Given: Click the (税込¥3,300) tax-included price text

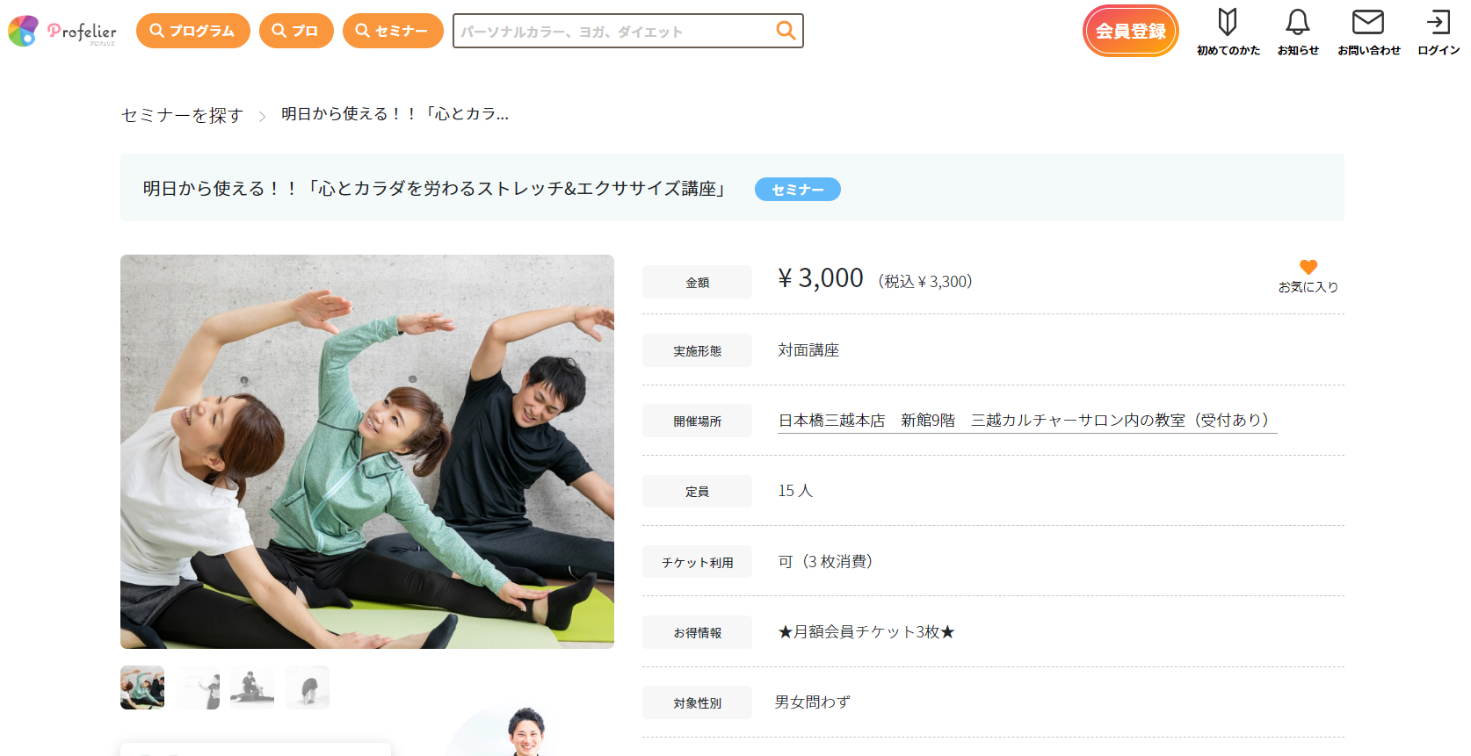Looking at the screenshot, I should (x=925, y=282).
